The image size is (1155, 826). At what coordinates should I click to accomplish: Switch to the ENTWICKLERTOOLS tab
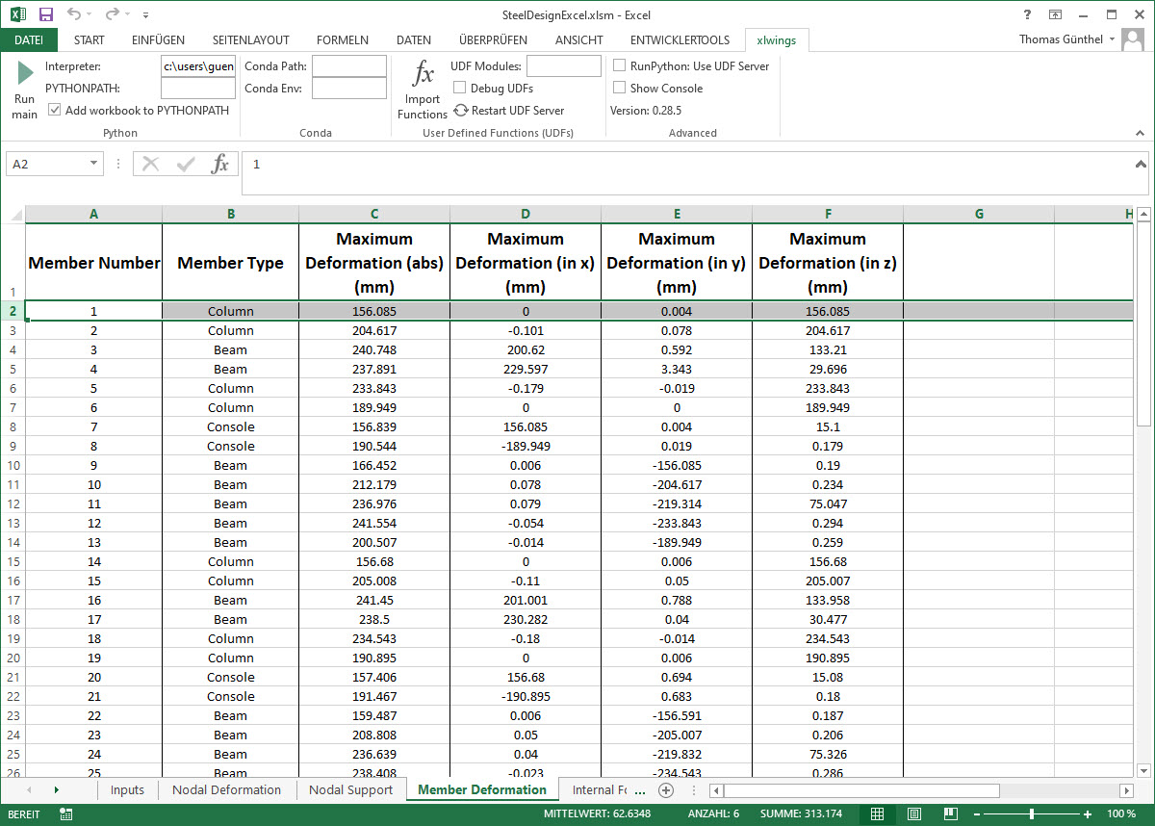pos(681,39)
